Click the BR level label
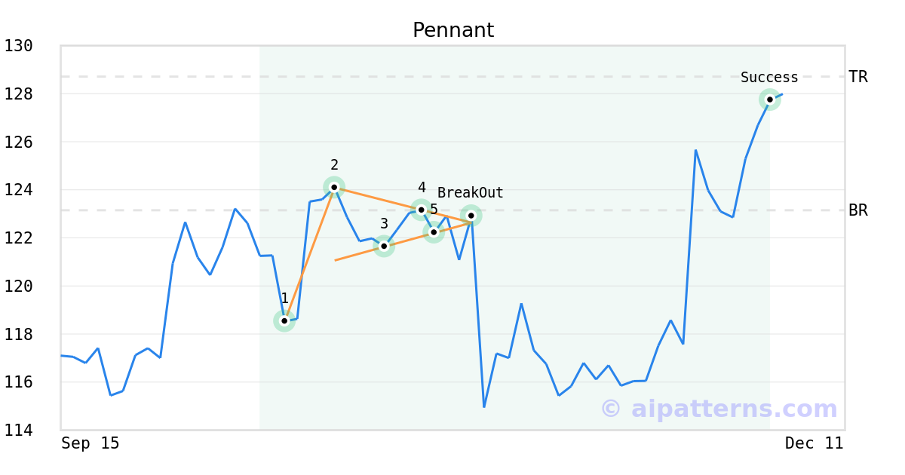The width and height of the screenshot is (905, 475). pos(857,210)
